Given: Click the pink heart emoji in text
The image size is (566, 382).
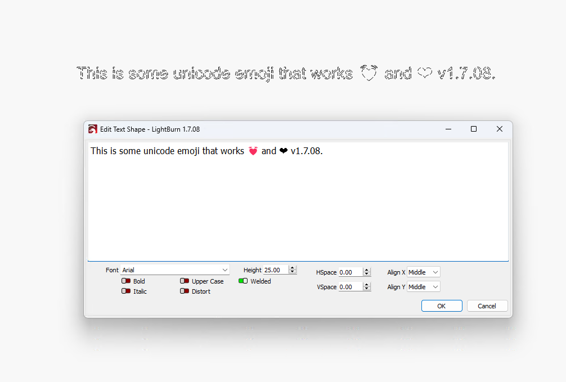Looking at the screenshot, I should click(x=253, y=151).
